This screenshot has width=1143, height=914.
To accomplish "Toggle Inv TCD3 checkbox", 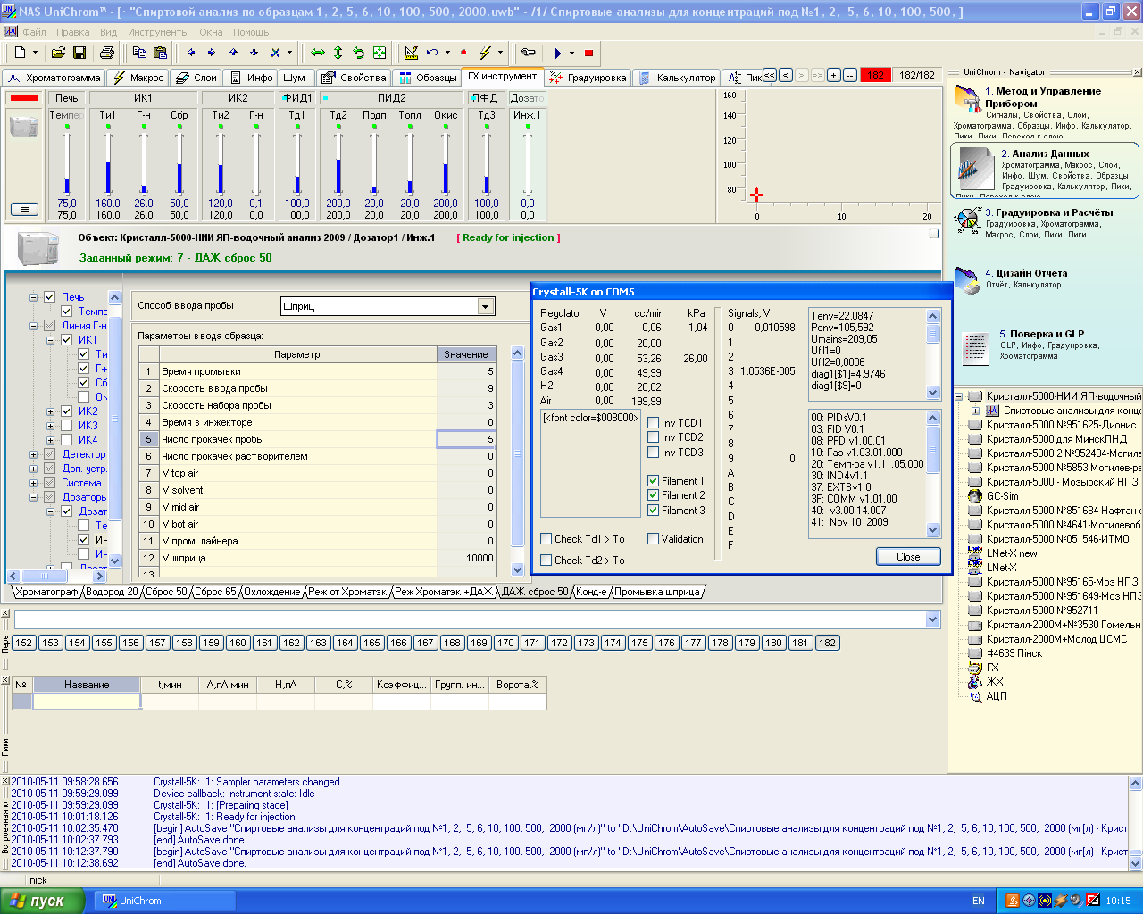I will 654,453.
